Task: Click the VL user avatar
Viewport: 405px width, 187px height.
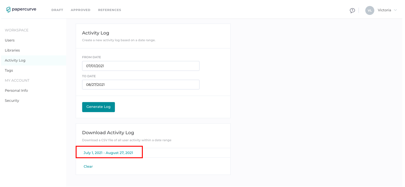Action: pyautogui.click(x=369, y=10)
